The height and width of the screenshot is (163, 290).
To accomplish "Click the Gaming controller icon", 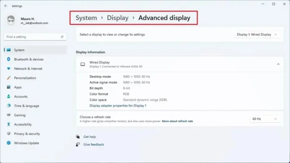I will point(9,115).
